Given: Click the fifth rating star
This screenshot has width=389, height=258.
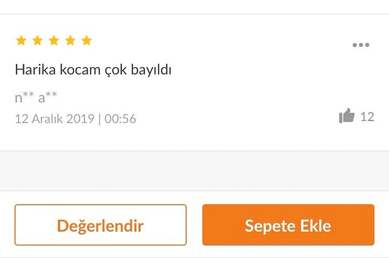Looking at the screenshot, I should 87,40.
